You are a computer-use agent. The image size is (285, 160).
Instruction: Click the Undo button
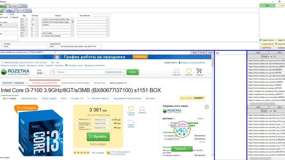(210, 52)
